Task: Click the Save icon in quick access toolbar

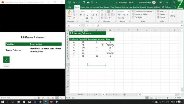Action: coord(70,3)
